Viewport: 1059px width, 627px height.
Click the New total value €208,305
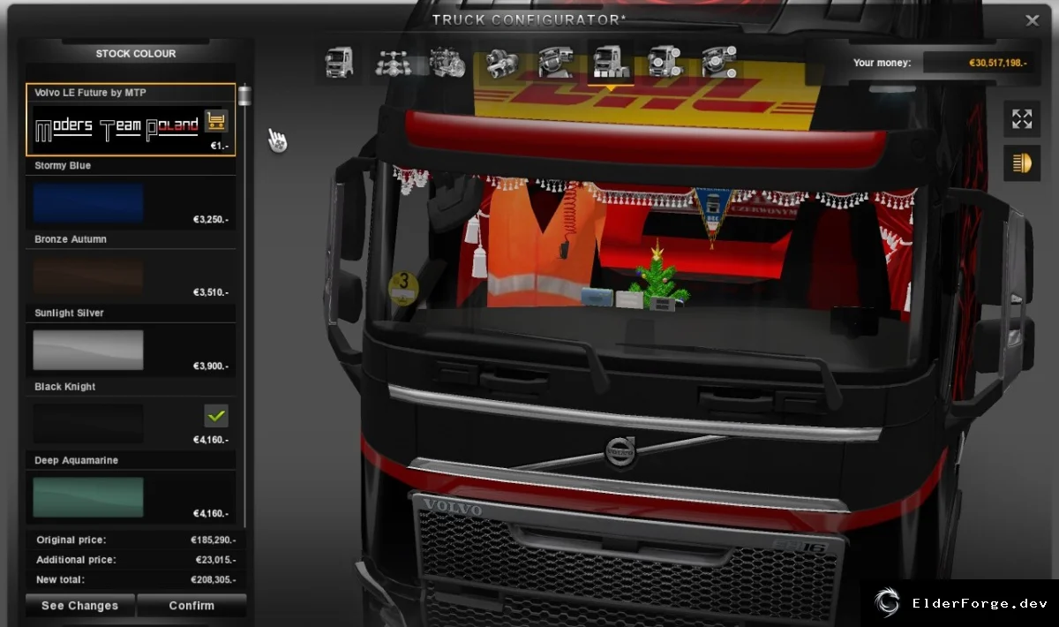point(213,580)
